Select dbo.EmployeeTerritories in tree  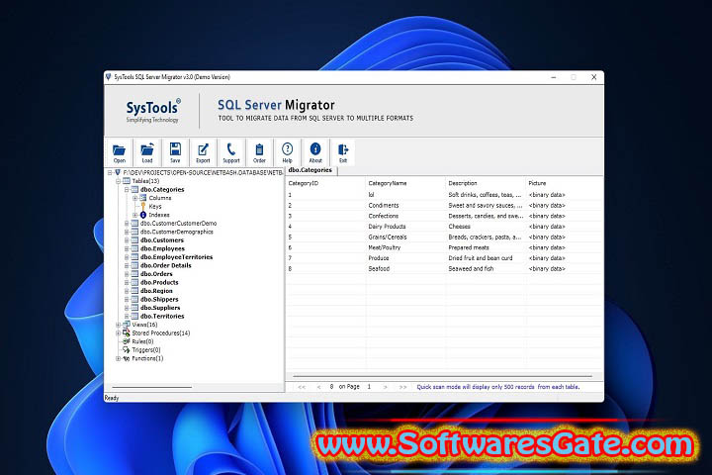pos(176,257)
